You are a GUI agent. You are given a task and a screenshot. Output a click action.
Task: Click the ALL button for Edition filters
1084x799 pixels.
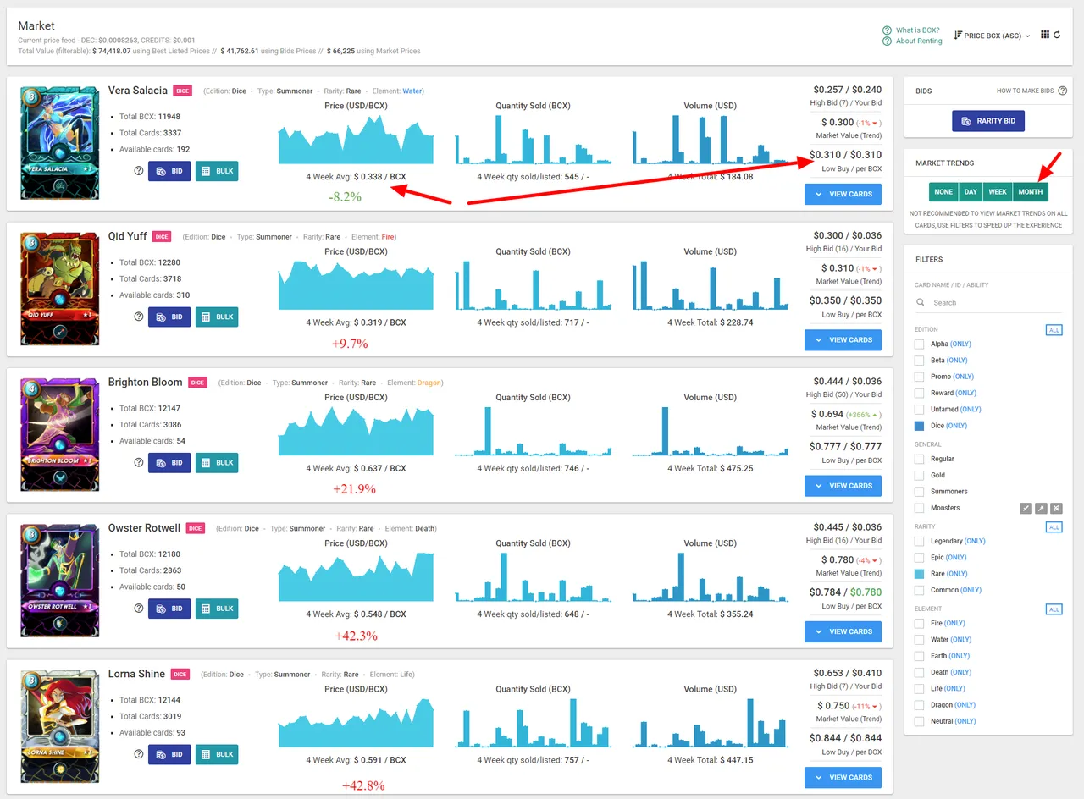click(1054, 330)
